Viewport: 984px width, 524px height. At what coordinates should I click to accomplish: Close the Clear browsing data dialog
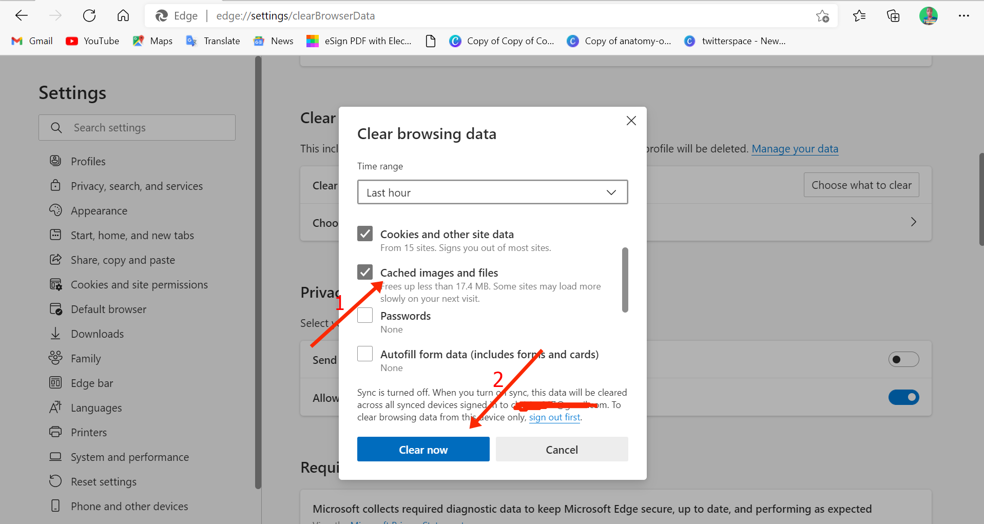(x=631, y=121)
